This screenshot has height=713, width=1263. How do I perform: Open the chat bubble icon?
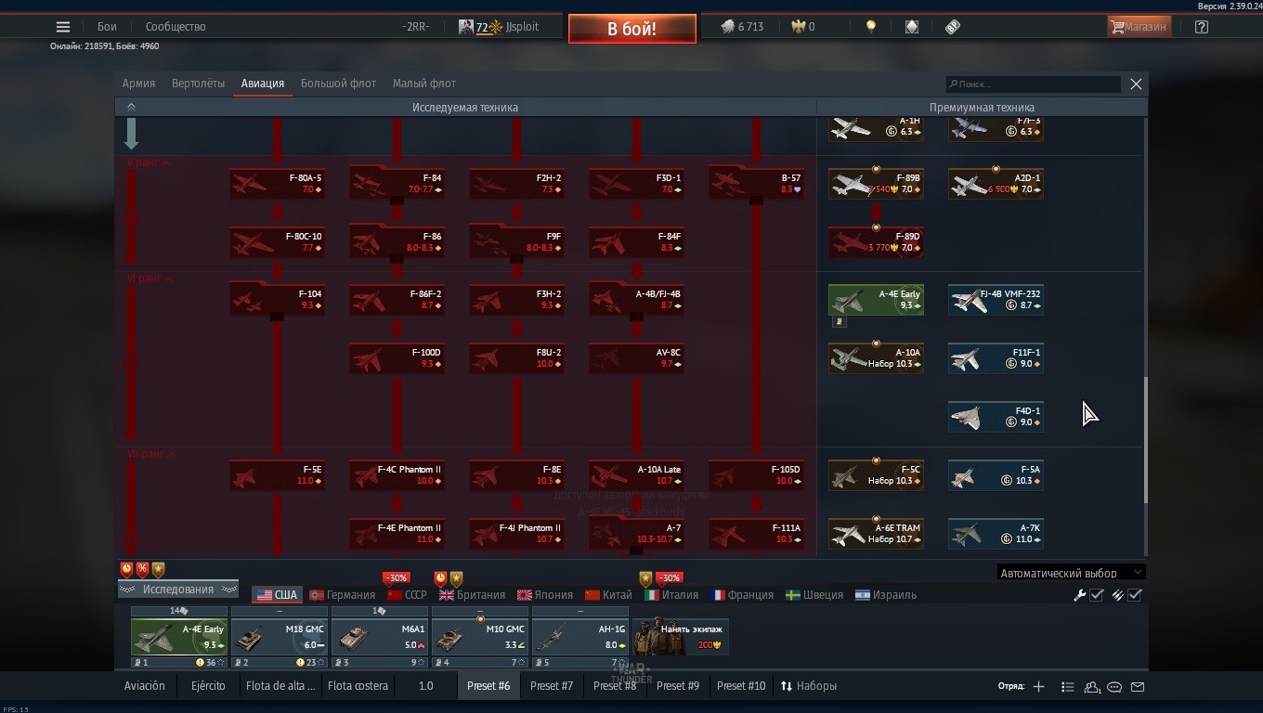pyautogui.click(x=1114, y=686)
